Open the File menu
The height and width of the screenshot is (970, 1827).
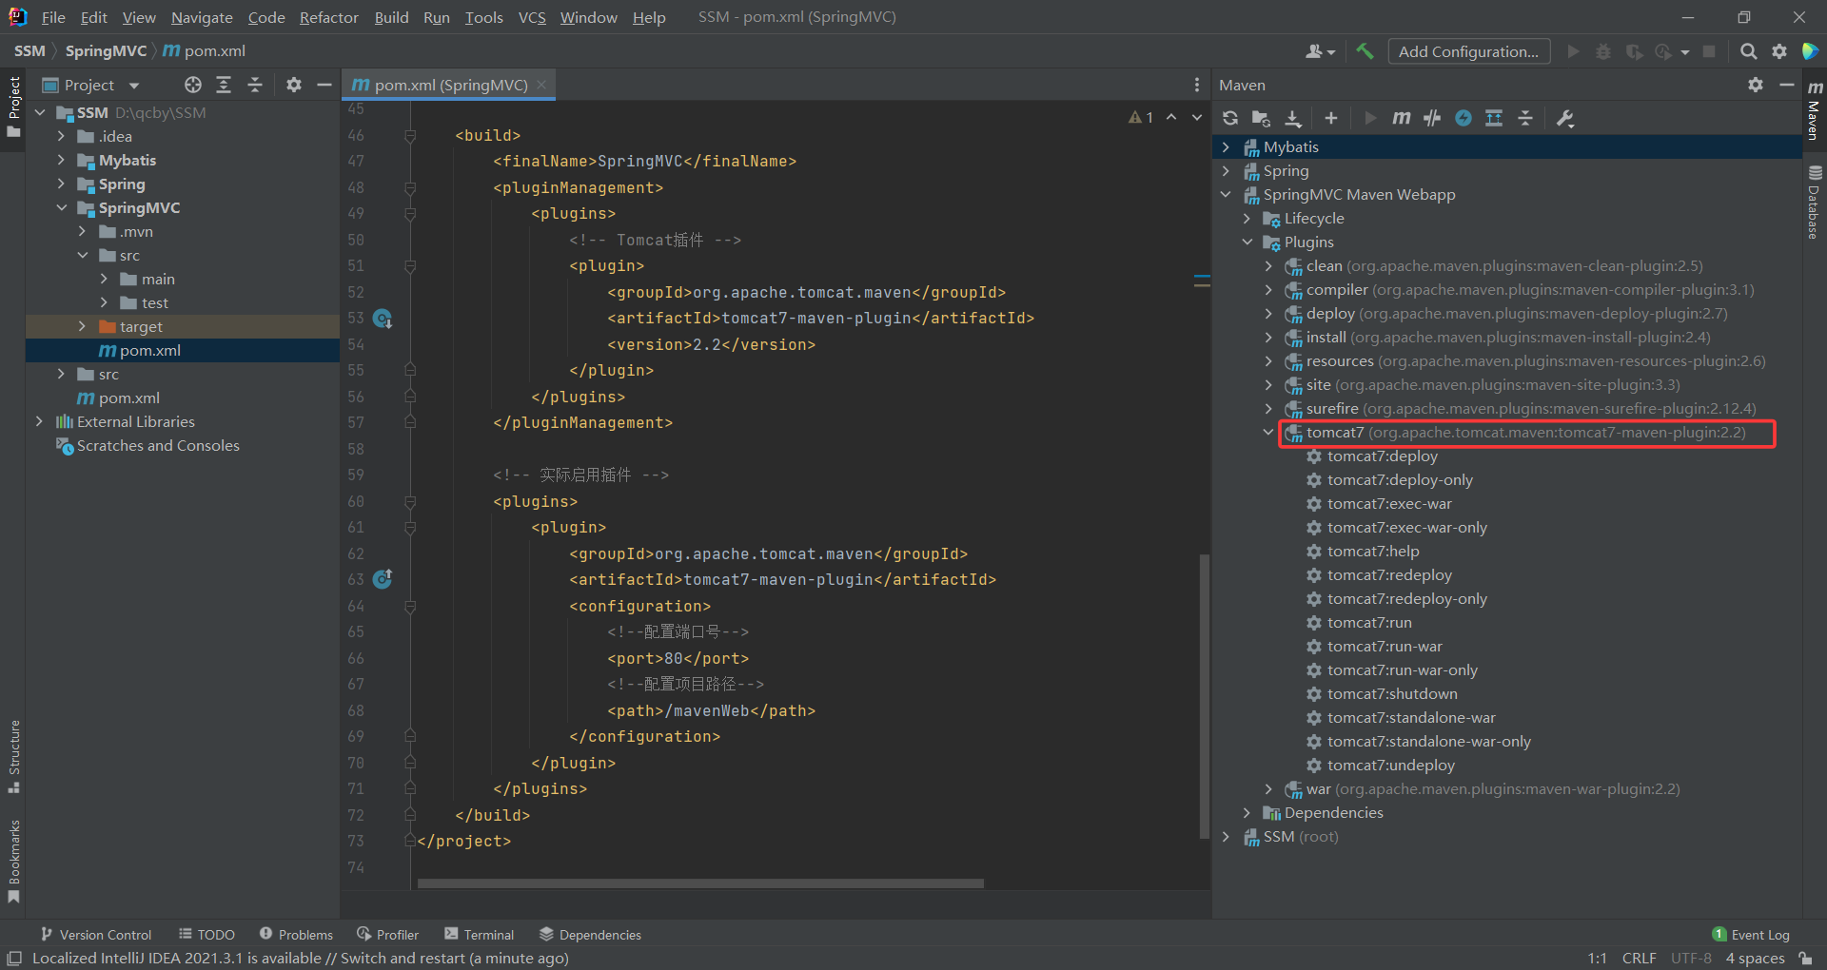53,17
